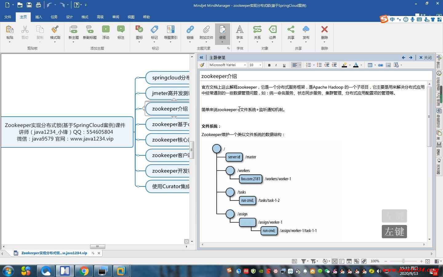Click the clear formatting brush in notes toolbar
The height and width of the screenshot is (277, 443).
coord(202,65)
